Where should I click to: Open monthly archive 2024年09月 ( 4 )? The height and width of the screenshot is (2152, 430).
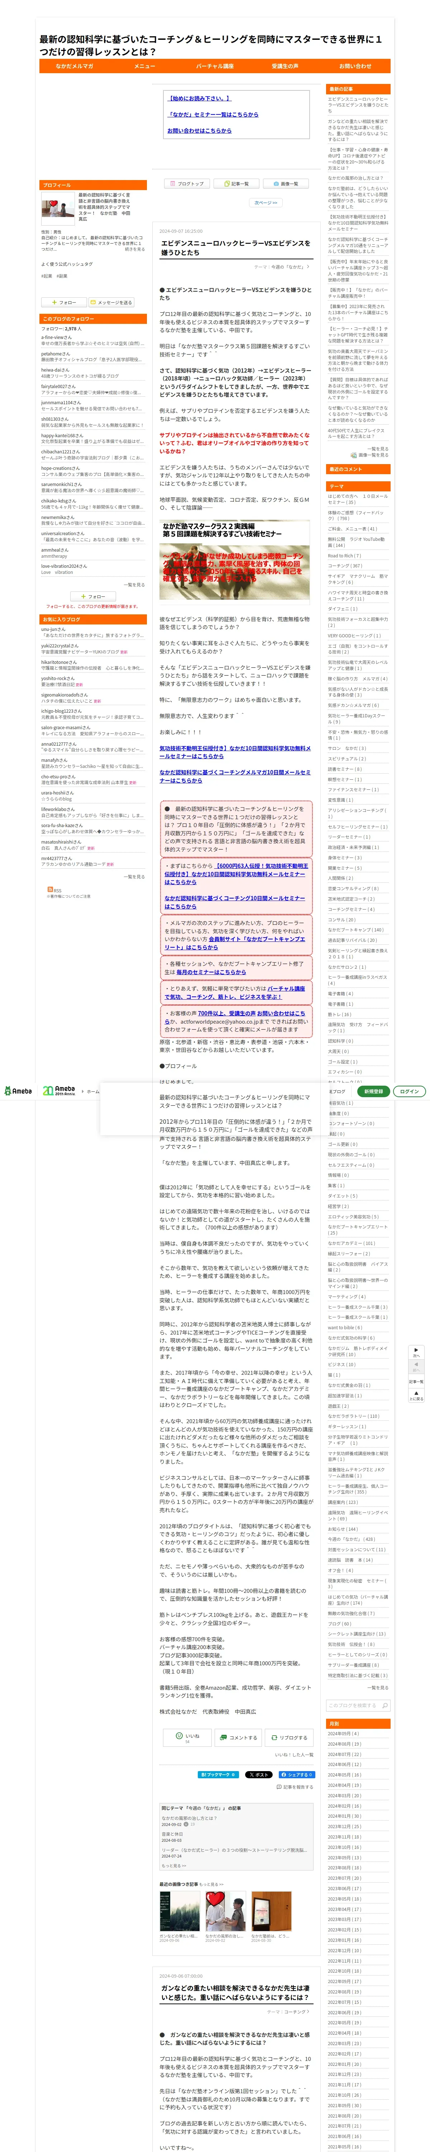[x=344, y=1733]
